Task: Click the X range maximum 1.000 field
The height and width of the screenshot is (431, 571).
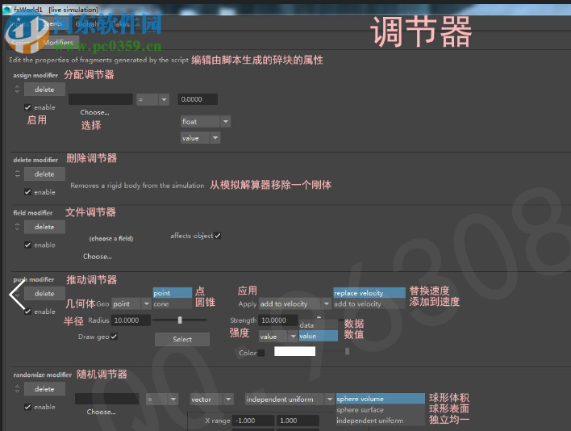Action: [x=298, y=421]
